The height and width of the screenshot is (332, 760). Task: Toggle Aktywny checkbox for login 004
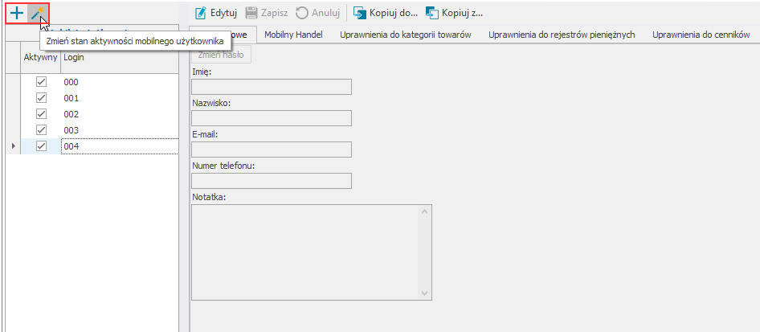coord(42,146)
